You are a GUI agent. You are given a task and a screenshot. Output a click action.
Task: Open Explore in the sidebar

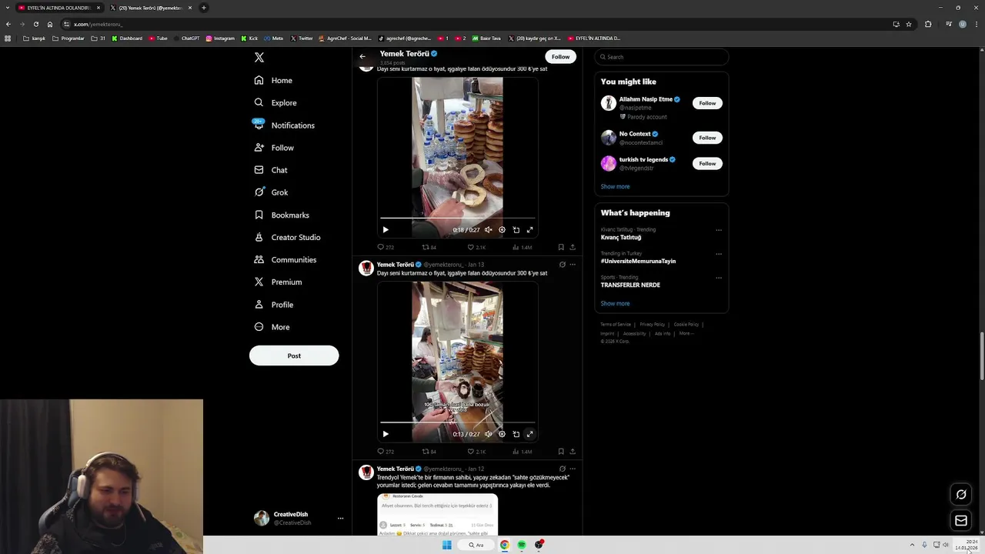coord(275,102)
